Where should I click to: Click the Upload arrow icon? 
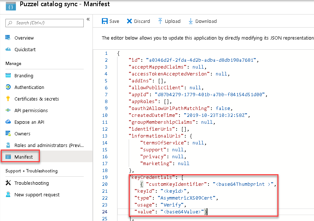click(x=160, y=21)
